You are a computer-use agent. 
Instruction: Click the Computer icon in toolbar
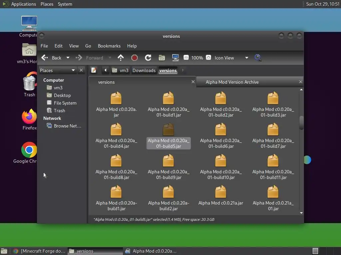click(175, 58)
